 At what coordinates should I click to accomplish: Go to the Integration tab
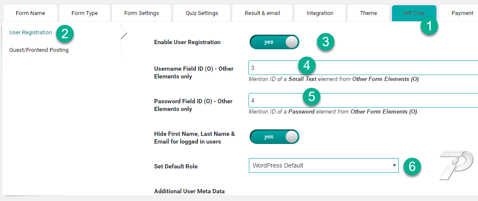(320, 13)
